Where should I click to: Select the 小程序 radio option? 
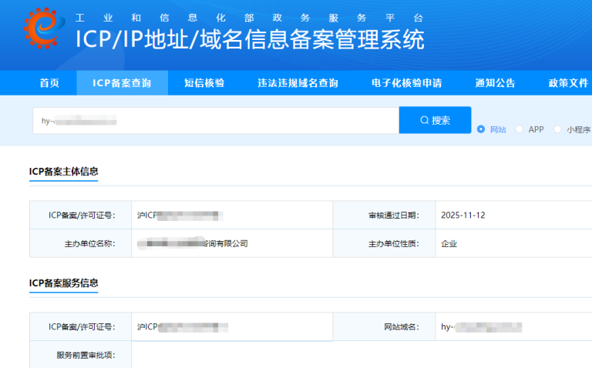pyautogui.click(x=558, y=129)
